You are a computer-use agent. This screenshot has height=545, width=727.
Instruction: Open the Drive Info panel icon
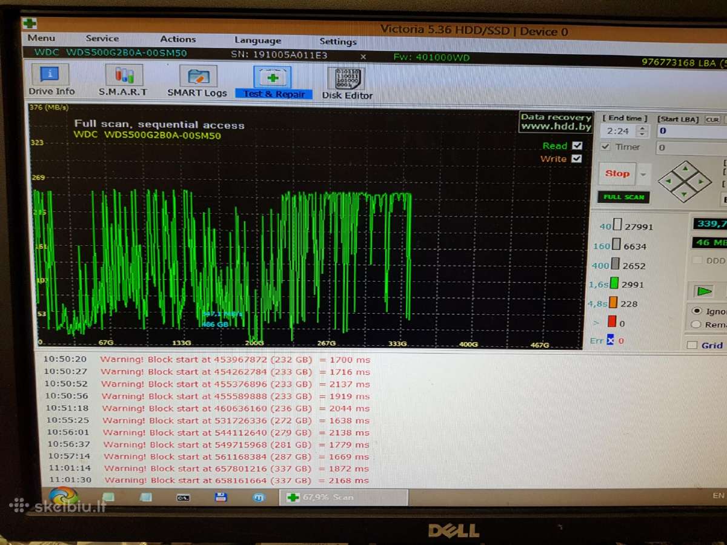(50, 76)
